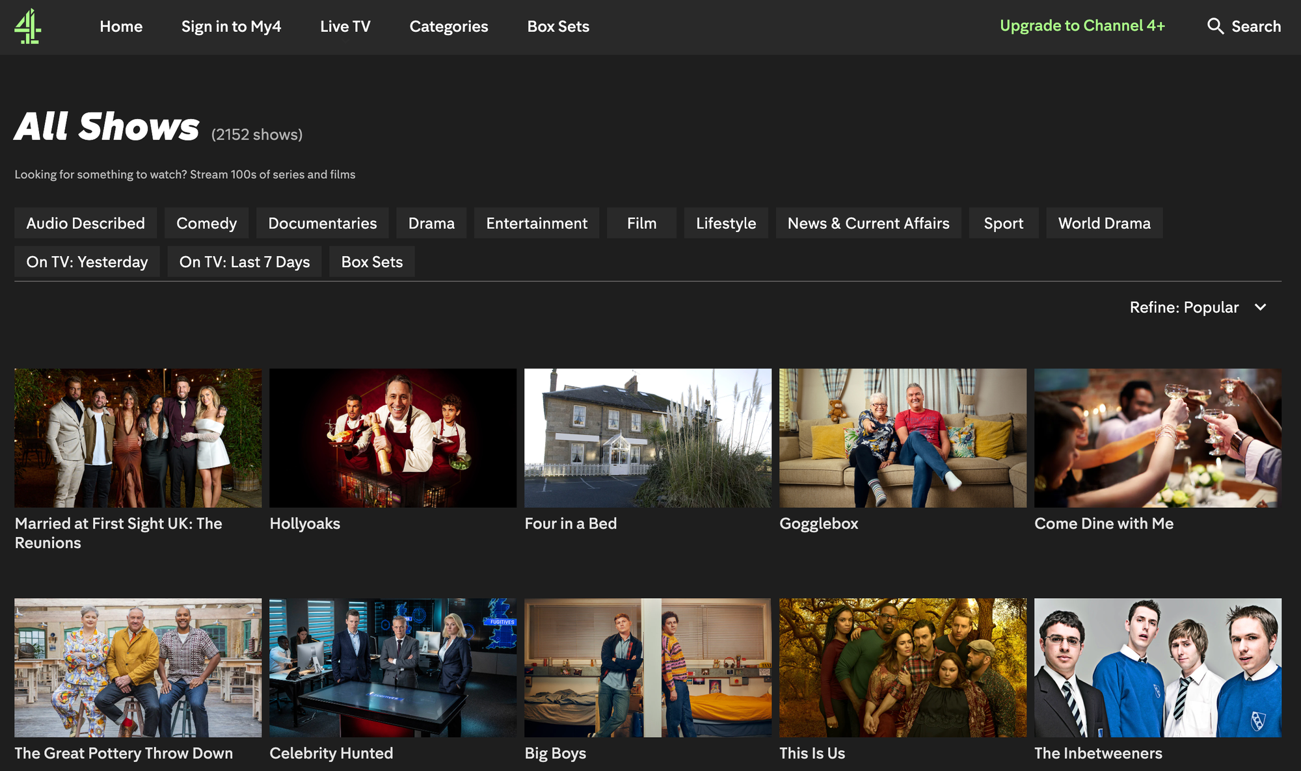Click the Celebrity Hunted title text
This screenshot has width=1301, height=771.
[x=331, y=753]
